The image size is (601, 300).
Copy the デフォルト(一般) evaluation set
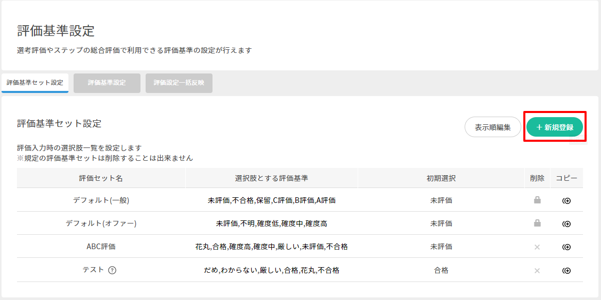click(567, 200)
